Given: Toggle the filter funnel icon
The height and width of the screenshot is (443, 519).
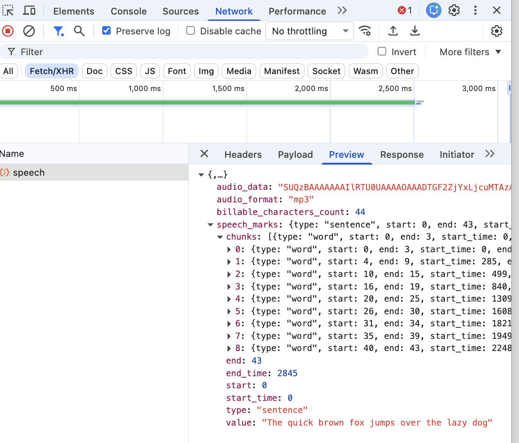Looking at the screenshot, I should [x=59, y=31].
